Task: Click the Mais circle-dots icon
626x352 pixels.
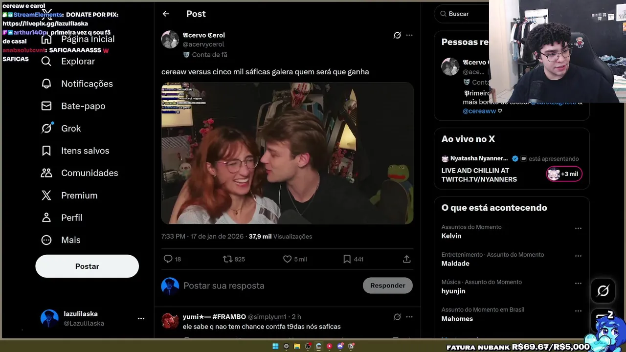Action: [46, 240]
